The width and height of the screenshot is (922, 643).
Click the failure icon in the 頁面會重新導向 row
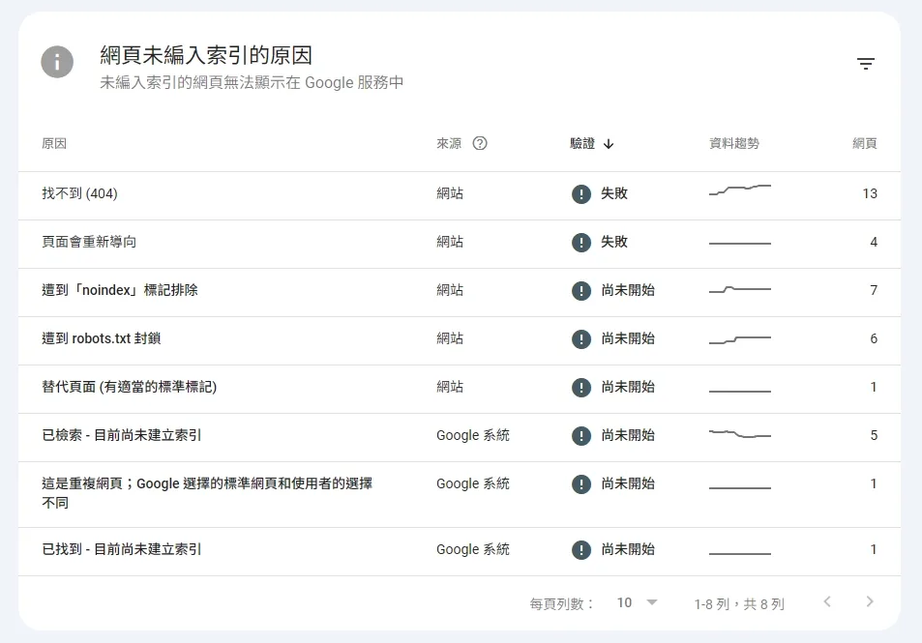(x=580, y=242)
